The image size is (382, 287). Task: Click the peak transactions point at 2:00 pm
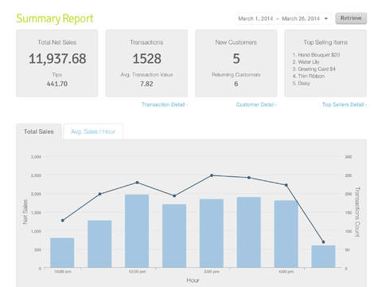click(212, 175)
